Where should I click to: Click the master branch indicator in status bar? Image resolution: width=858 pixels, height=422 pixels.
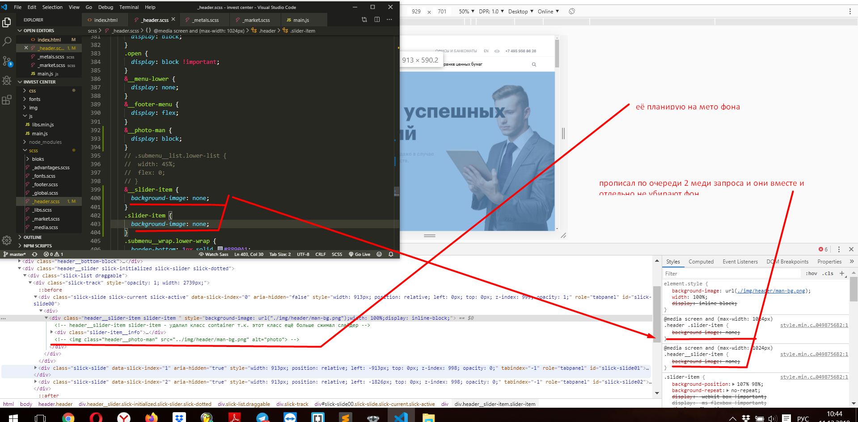[x=14, y=254]
